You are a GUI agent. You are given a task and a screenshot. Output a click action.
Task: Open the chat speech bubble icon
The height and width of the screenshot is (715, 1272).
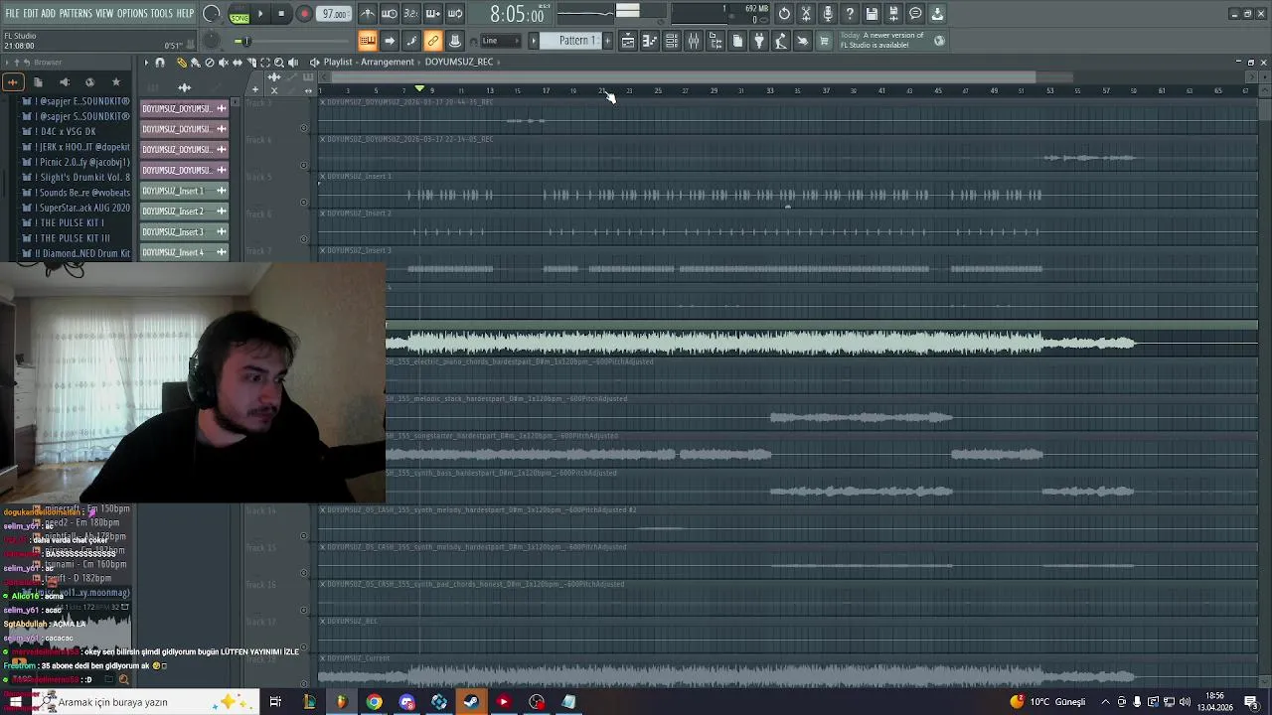pos(915,14)
